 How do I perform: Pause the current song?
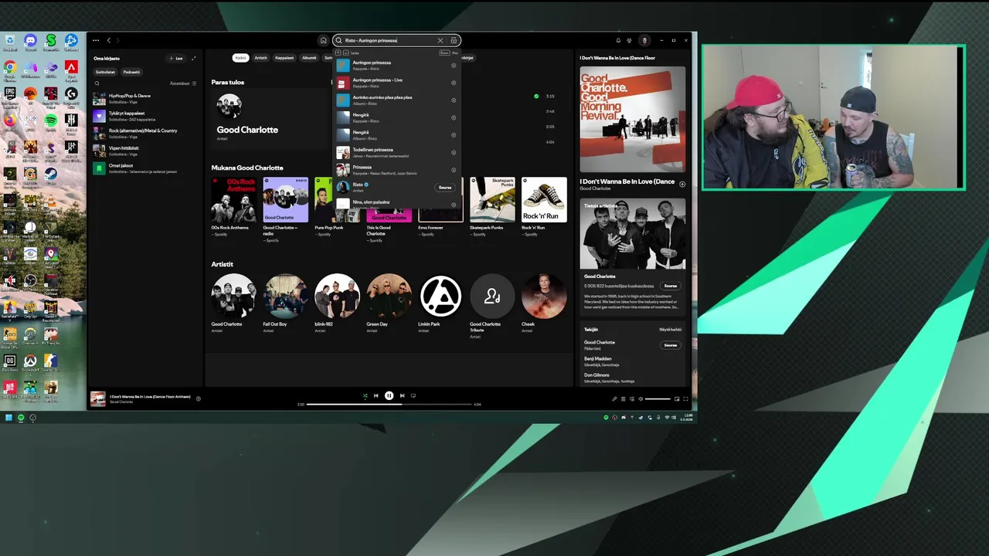pos(389,395)
